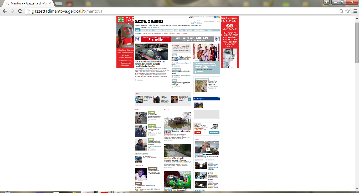Image resolution: width=359 pixels, height=193 pixels.
Task: Open the Chrome menu hamburger icon
Action: coord(355,11)
